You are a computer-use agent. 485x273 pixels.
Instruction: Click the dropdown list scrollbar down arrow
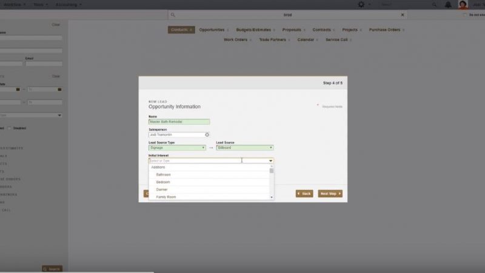coord(272,197)
